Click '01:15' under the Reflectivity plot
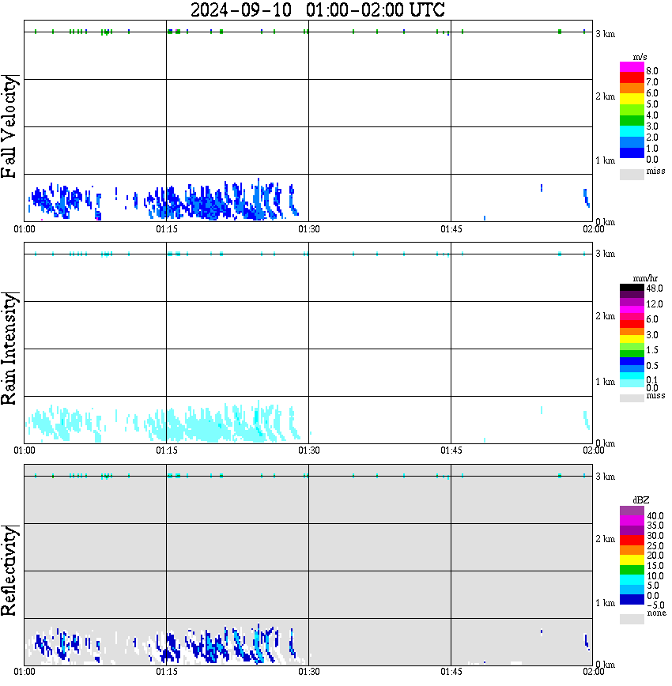The width and height of the screenshot is (672, 686). (166, 672)
